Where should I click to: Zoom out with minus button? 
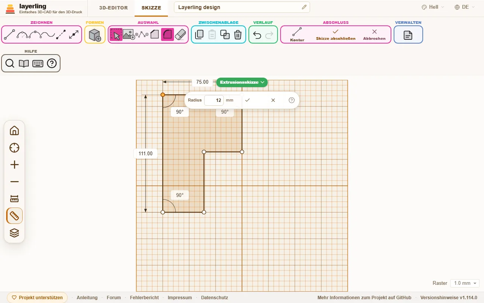pyautogui.click(x=14, y=182)
